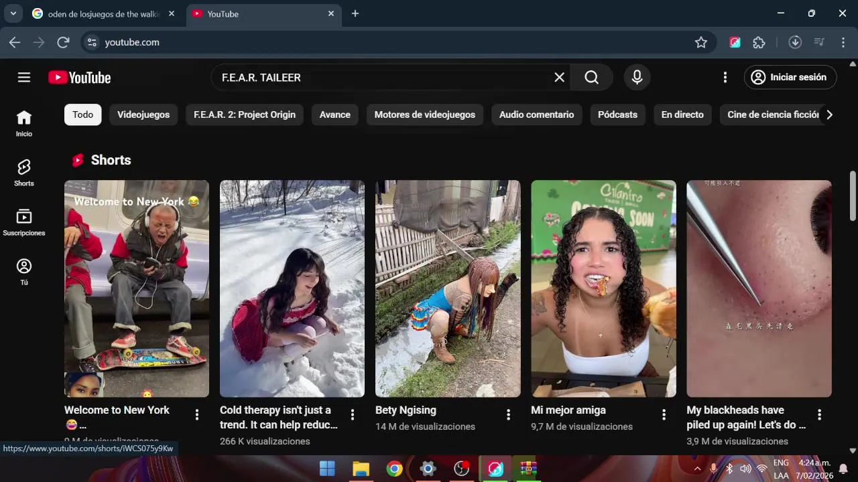Viewport: 858px width, 482px height.
Task: Open the tab search dropdown arrow
Action: [13, 13]
